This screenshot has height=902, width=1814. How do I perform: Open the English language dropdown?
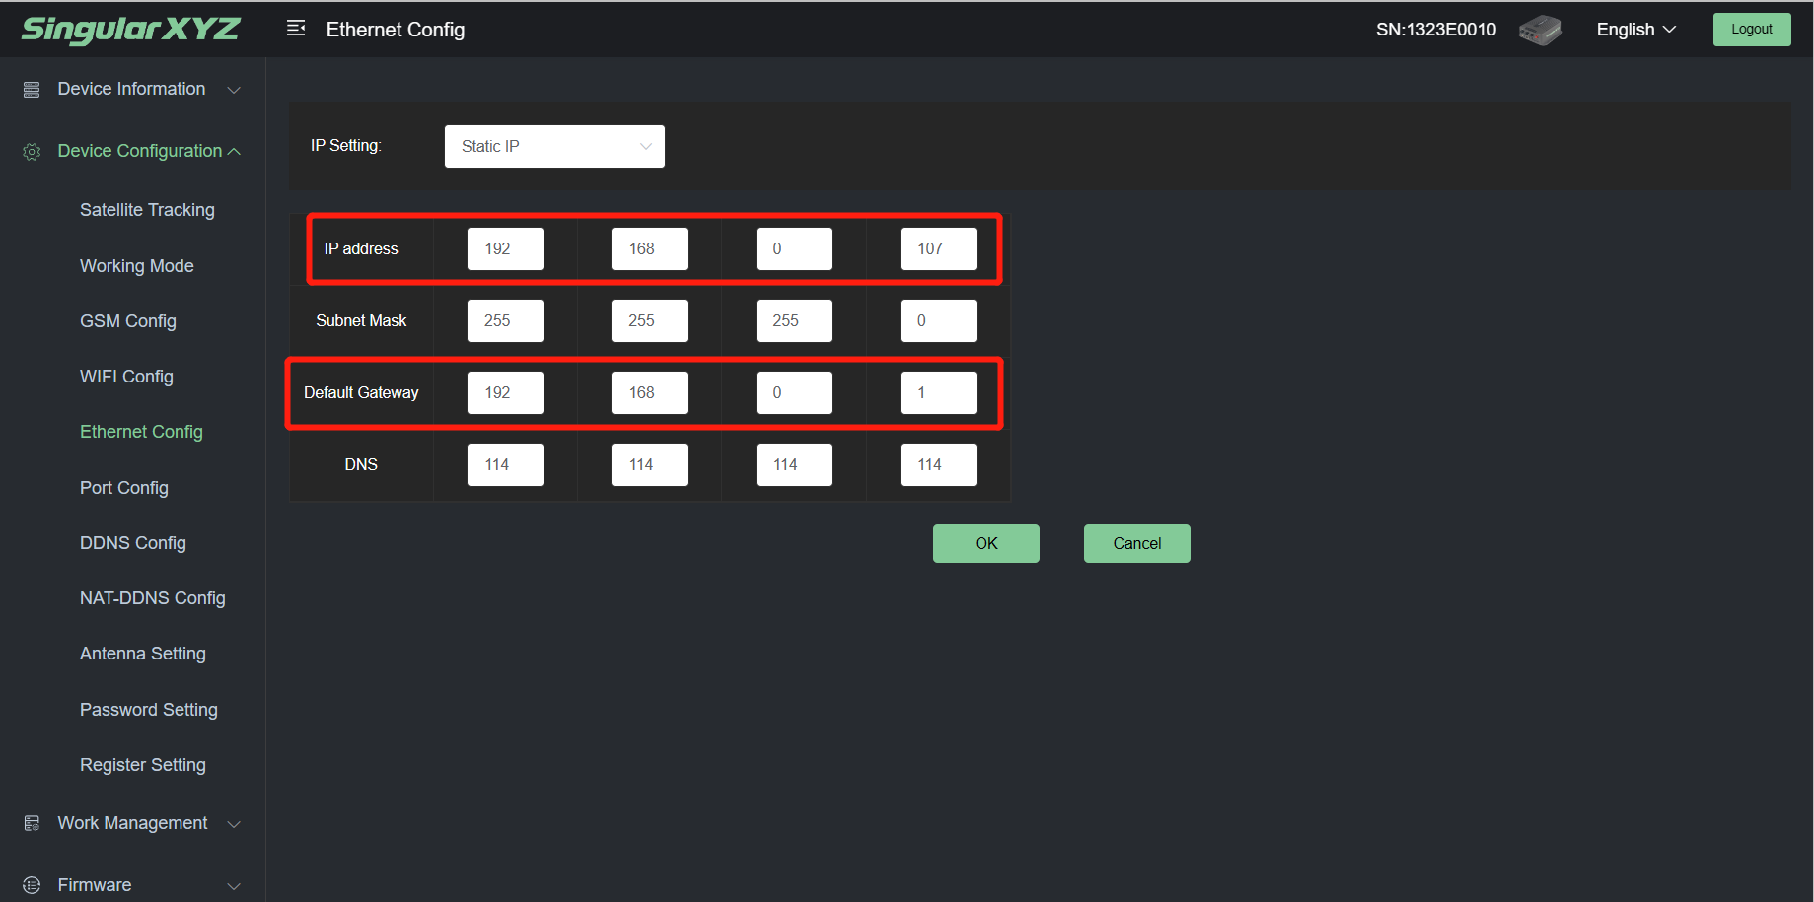(1635, 30)
